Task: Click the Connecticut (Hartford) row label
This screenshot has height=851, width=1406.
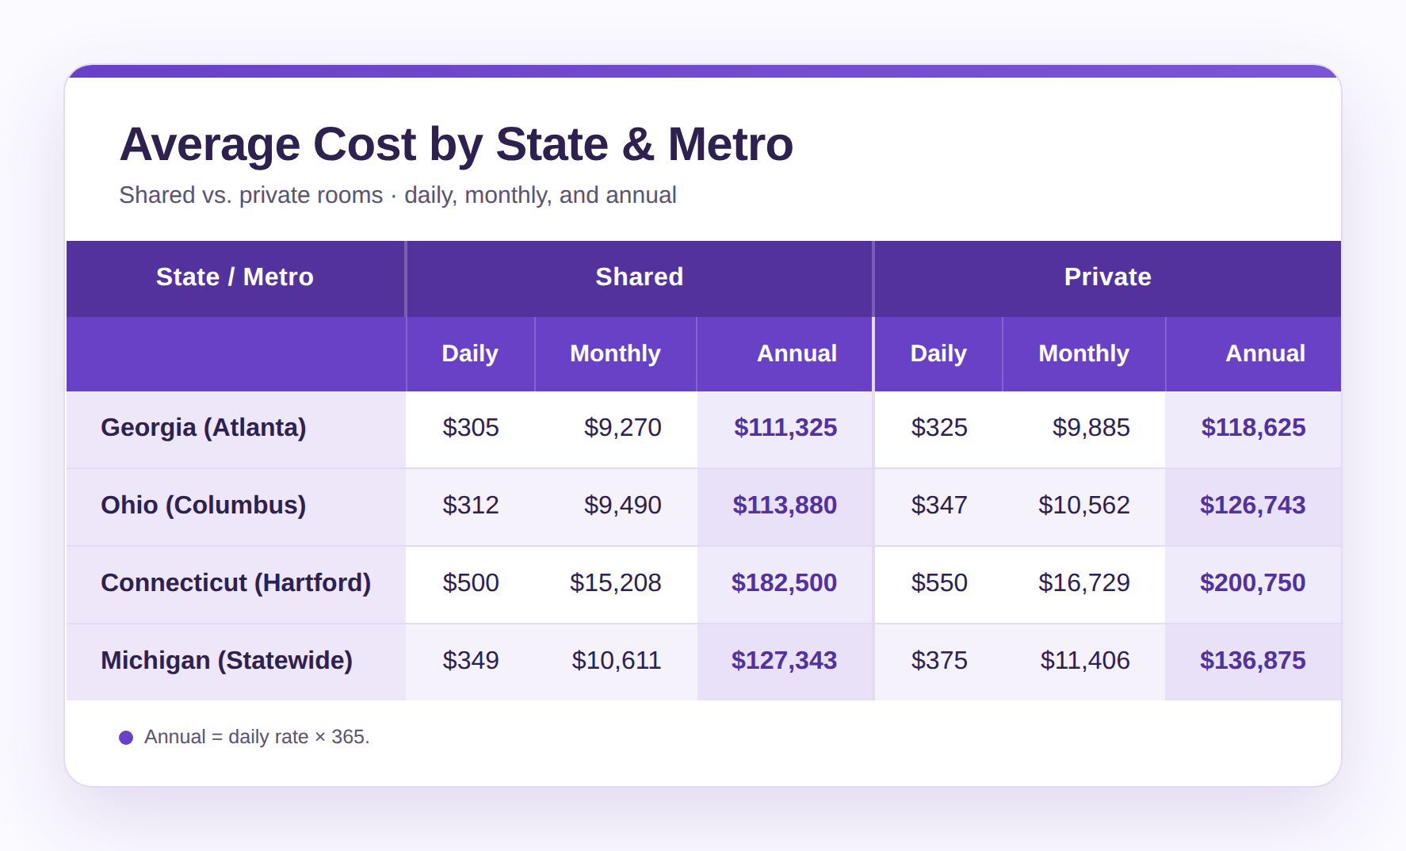Action: coord(236,583)
